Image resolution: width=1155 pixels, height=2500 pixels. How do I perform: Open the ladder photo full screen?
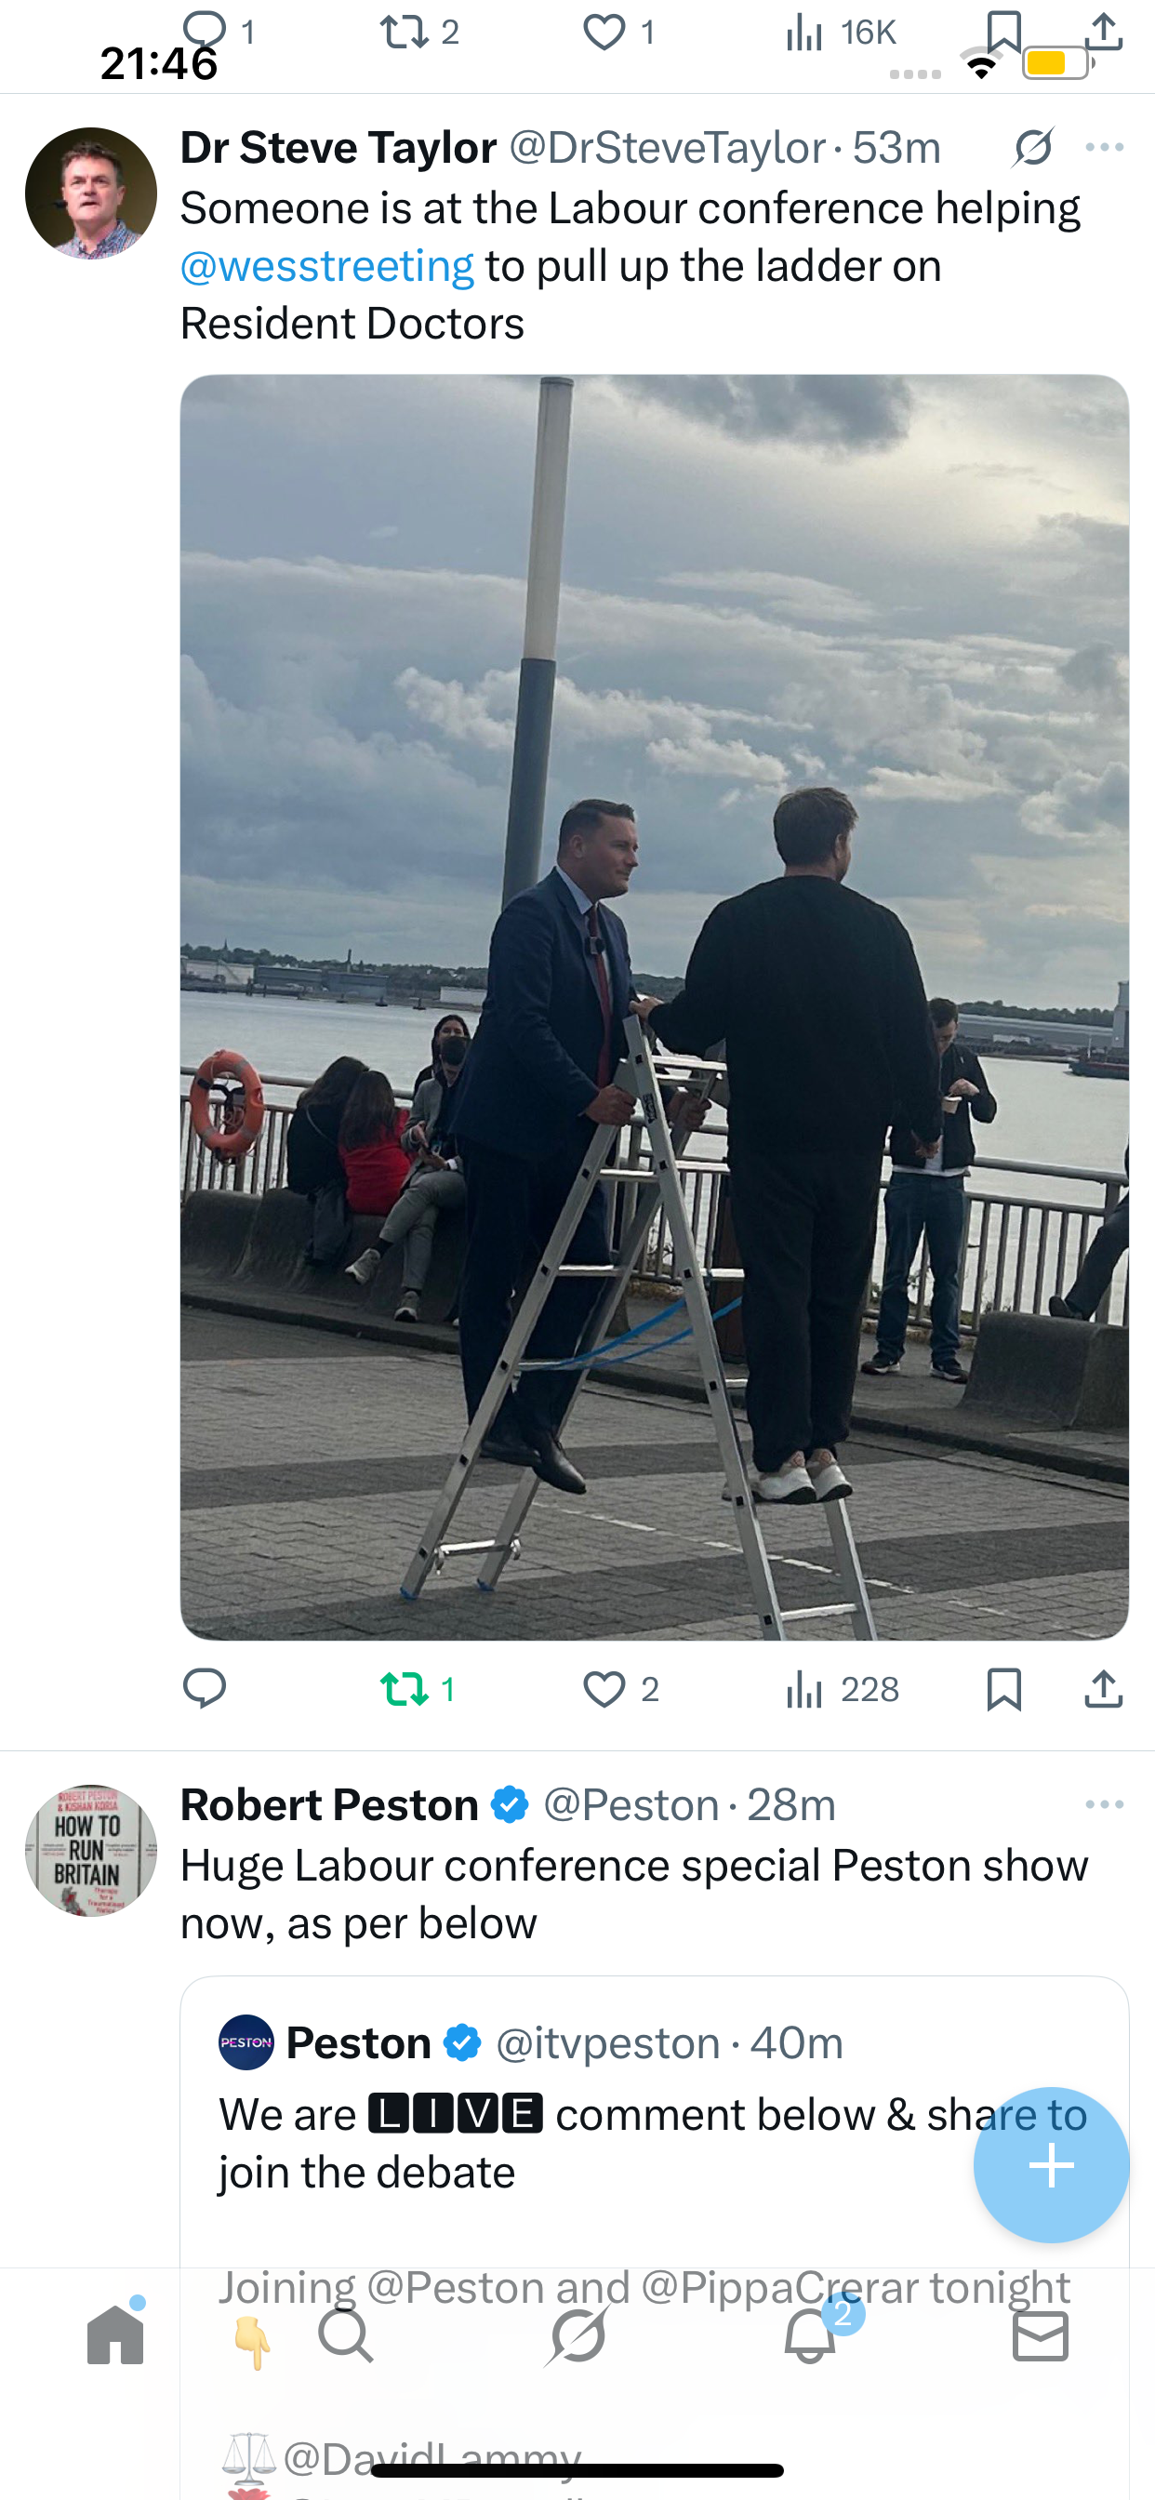pos(654,1006)
